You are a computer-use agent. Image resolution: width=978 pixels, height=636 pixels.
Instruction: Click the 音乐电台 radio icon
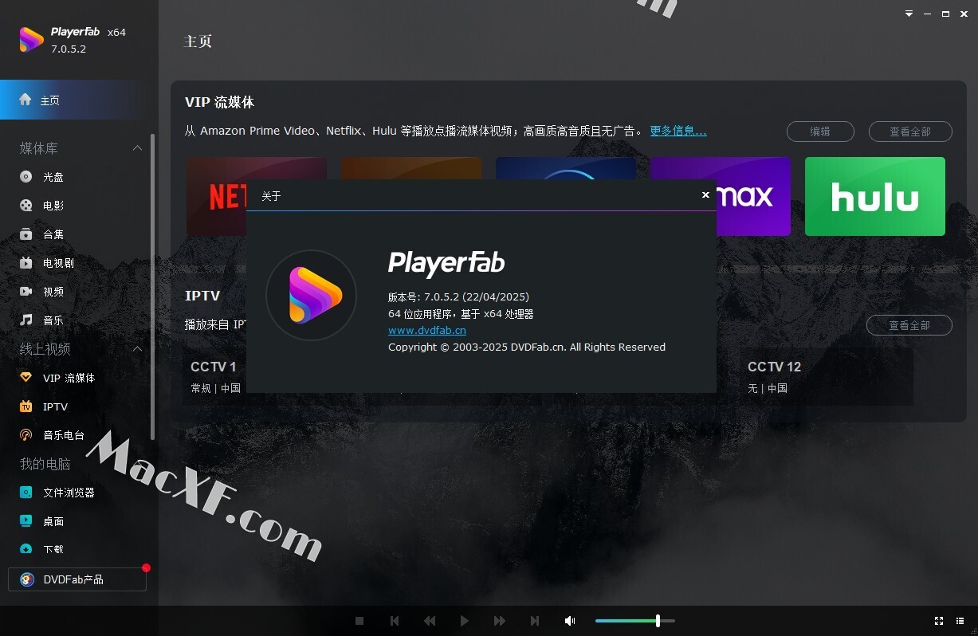point(26,435)
